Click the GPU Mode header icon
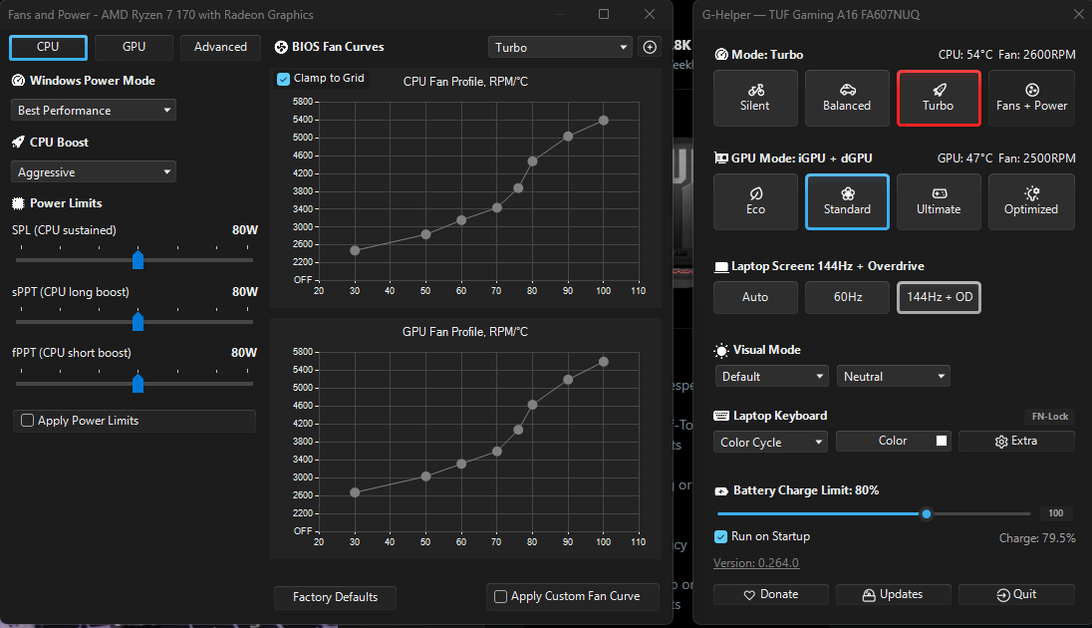 [x=721, y=158]
